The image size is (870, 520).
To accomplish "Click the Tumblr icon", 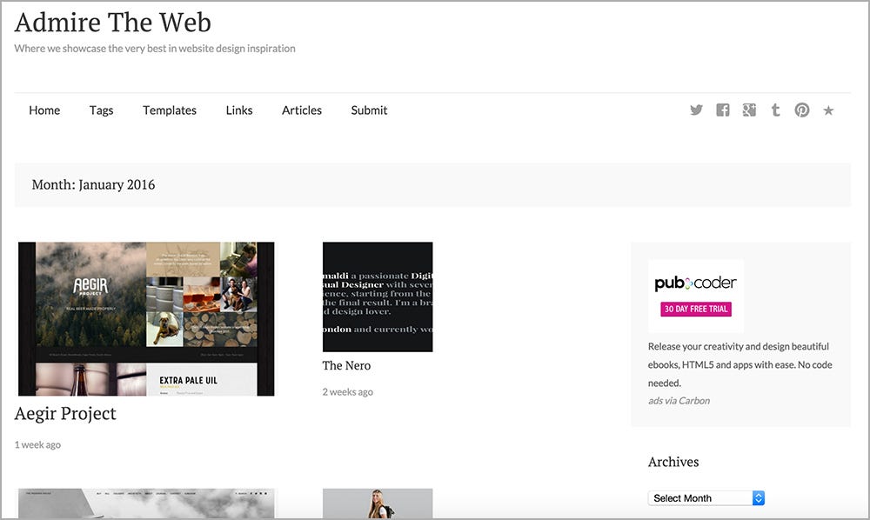I will click(x=775, y=110).
